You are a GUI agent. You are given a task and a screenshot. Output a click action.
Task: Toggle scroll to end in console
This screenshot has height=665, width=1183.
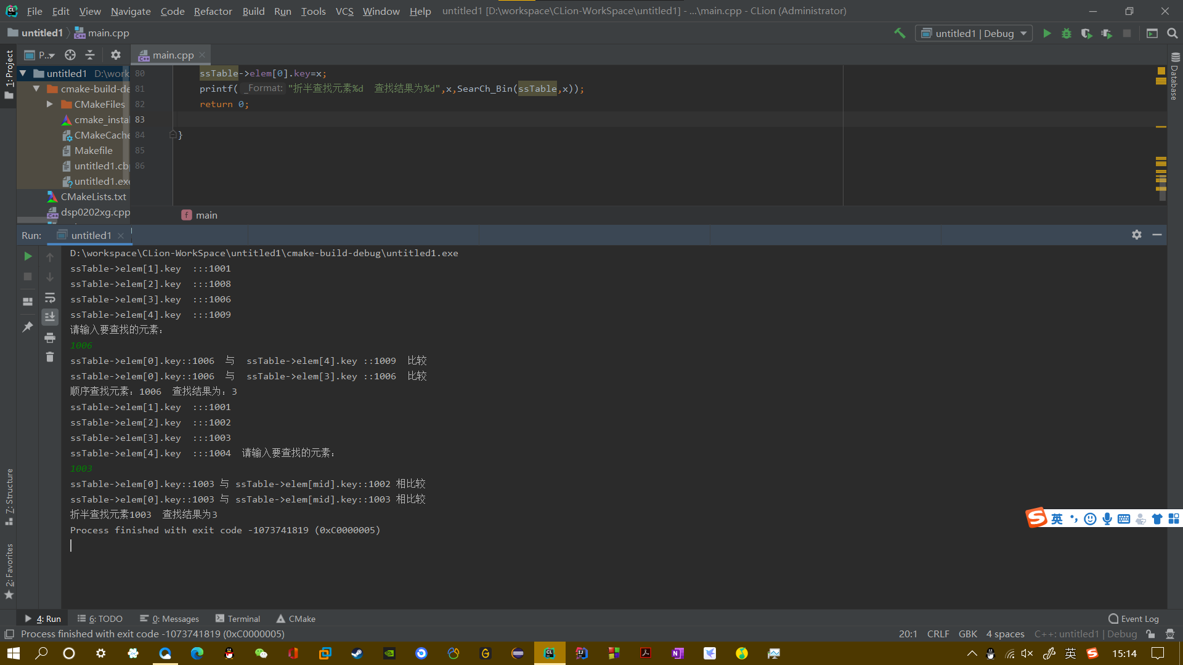click(50, 316)
